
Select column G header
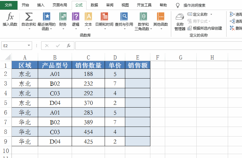coord(181,57)
